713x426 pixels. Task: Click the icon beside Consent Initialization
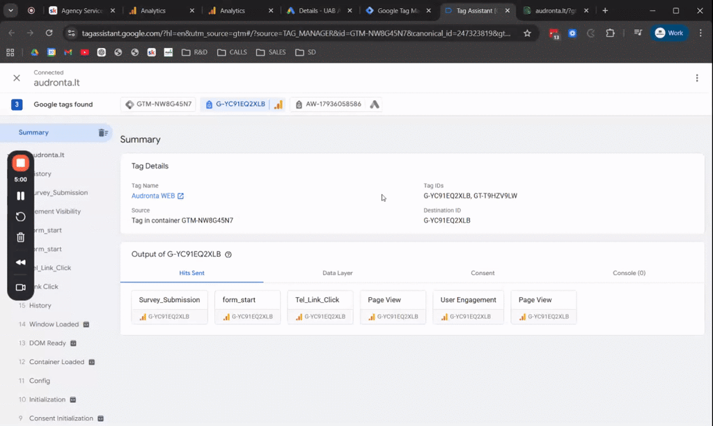[x=100, y=418]
